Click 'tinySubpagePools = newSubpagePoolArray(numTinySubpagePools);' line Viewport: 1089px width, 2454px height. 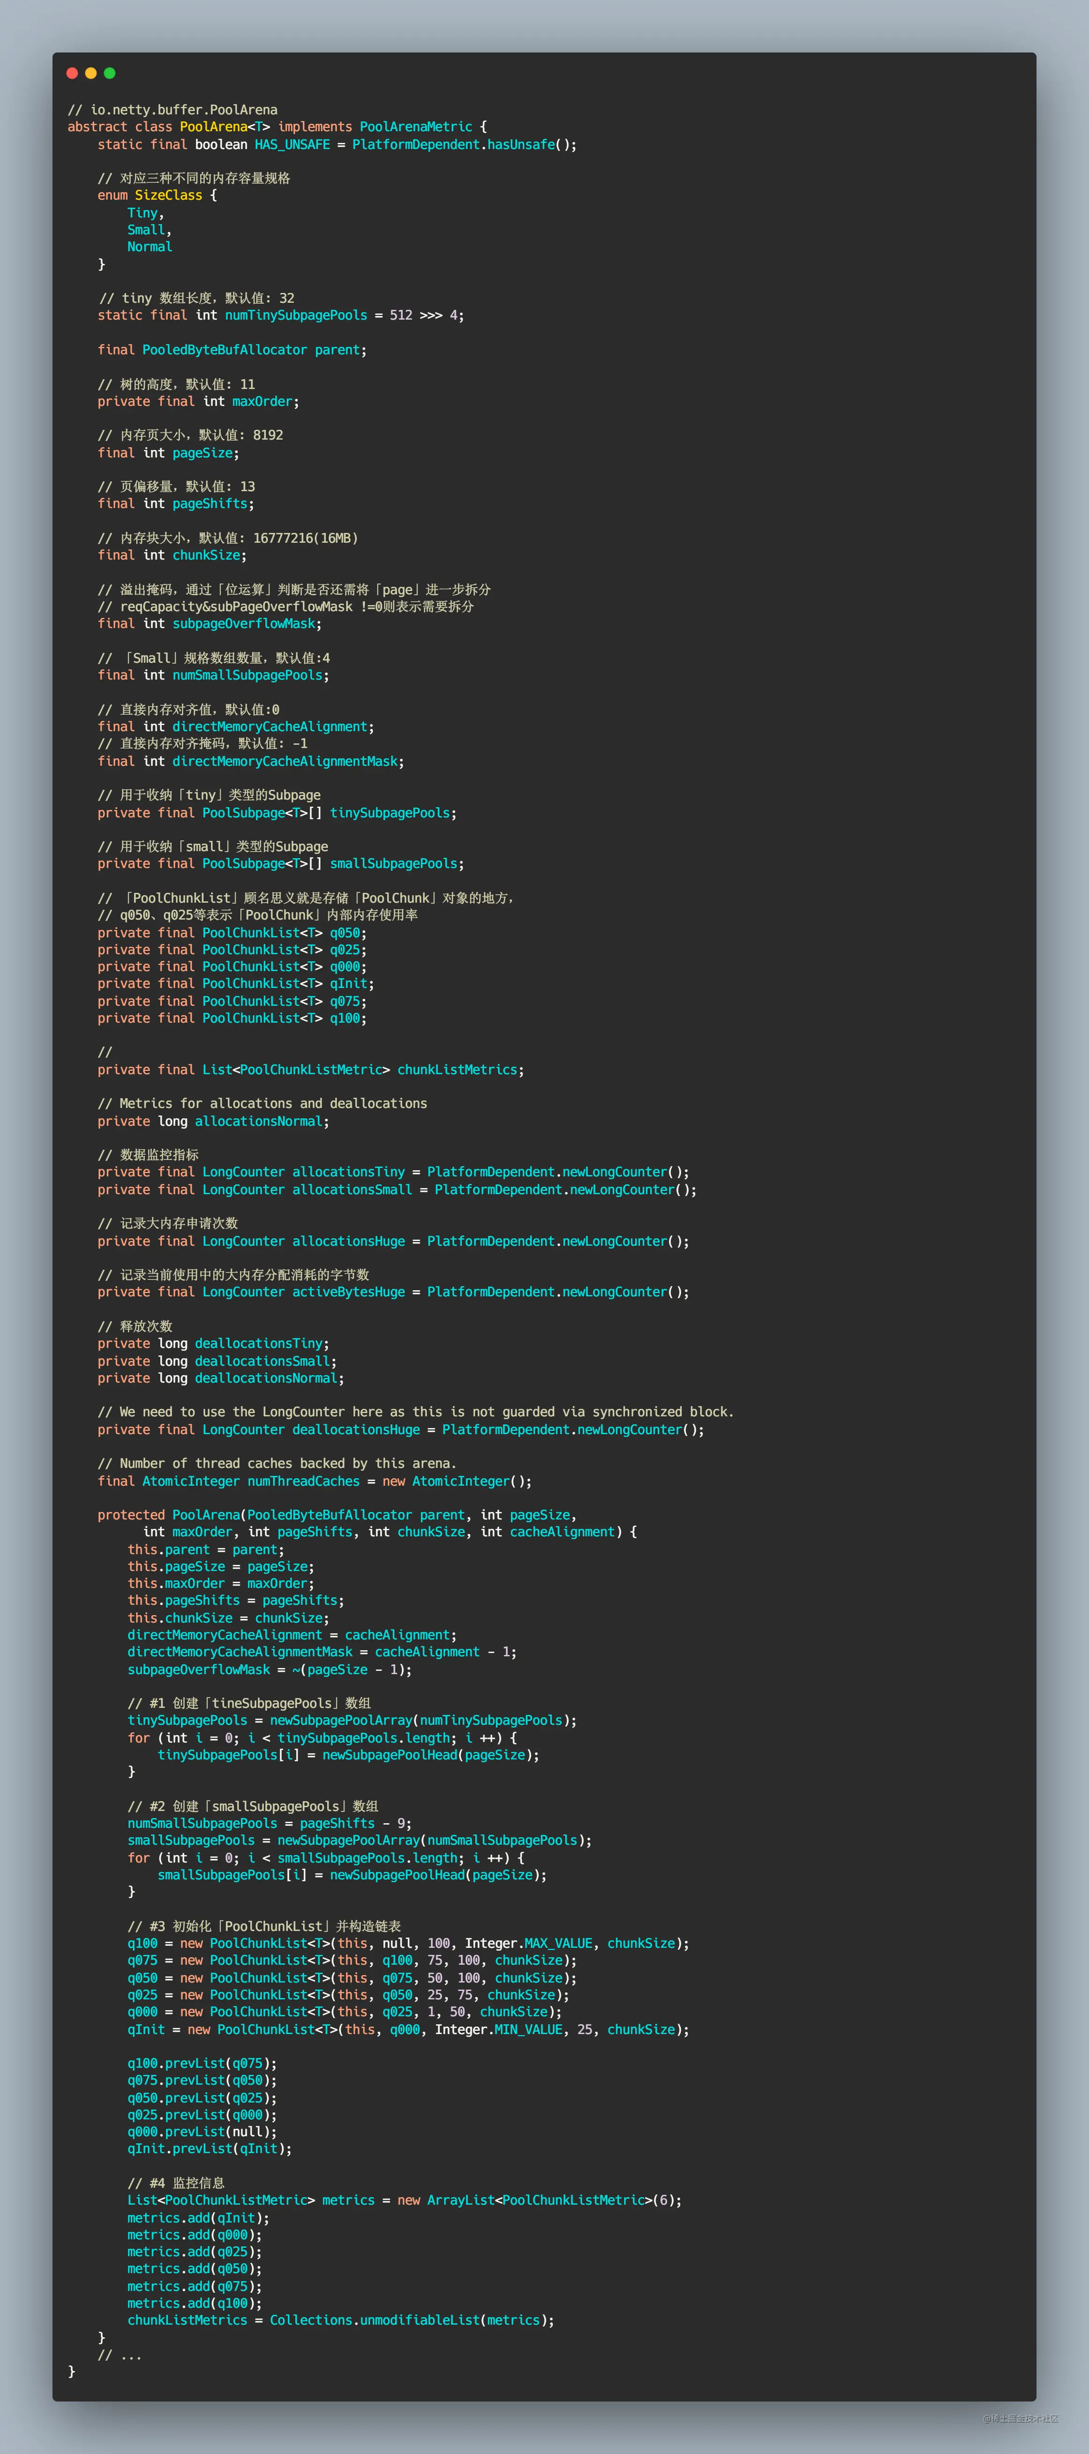[352, 1721]
